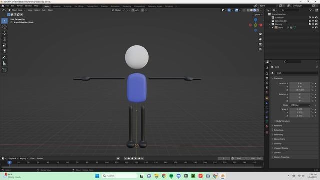
Task: Jump to the timeline end frame
Action: 142,158
